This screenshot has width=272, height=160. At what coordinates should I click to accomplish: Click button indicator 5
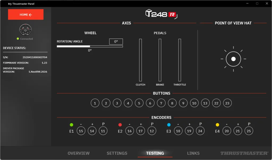click(139, 103)
